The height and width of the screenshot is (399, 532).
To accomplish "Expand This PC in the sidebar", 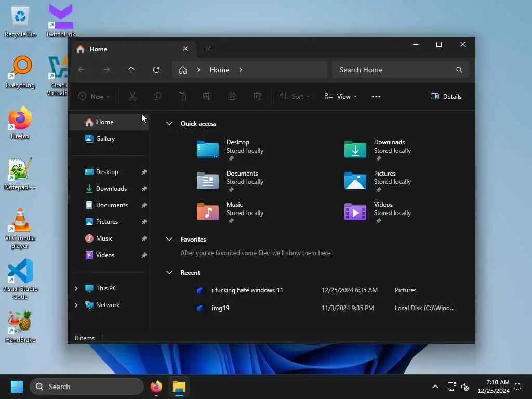I will coord(76,288).
